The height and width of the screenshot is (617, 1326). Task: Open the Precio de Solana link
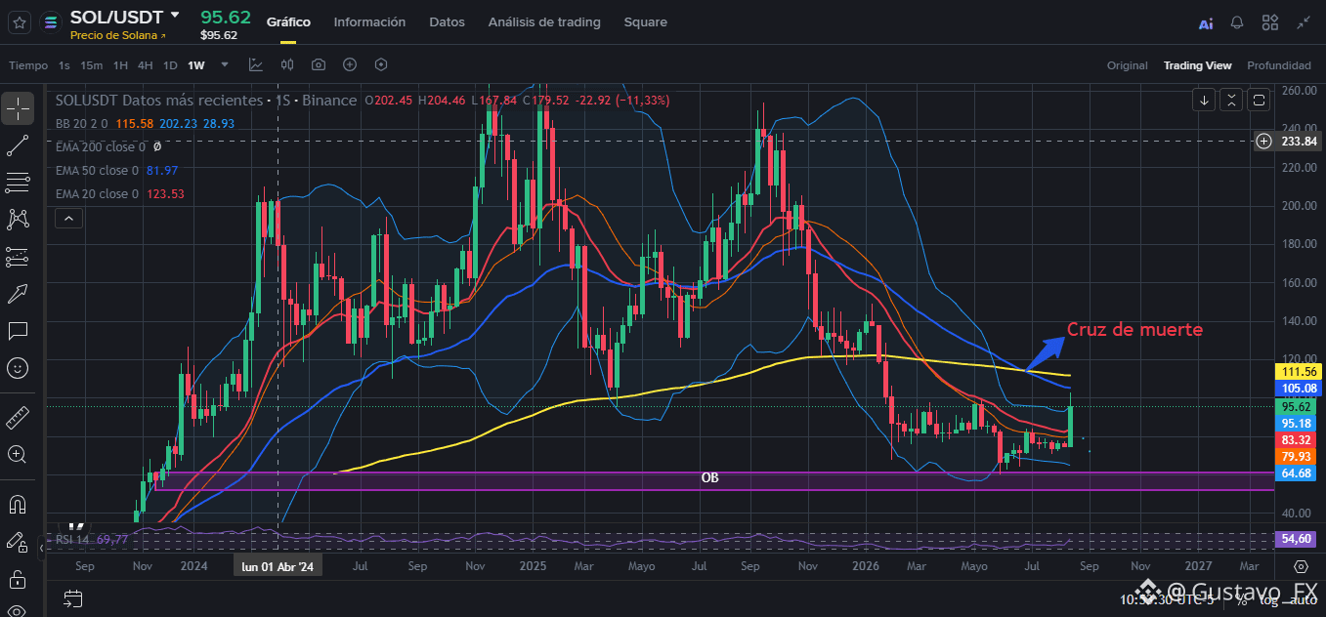coord(118,35)
